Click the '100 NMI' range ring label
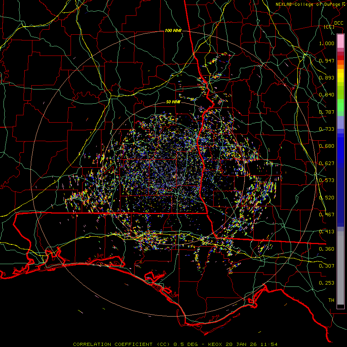 173,30
